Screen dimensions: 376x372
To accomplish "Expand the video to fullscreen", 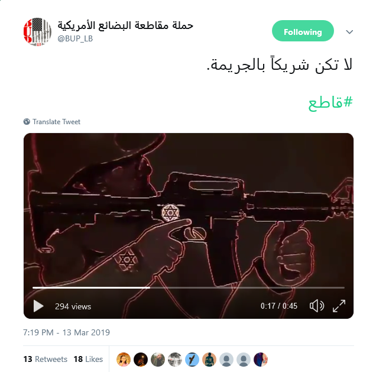I will [339, 306].
